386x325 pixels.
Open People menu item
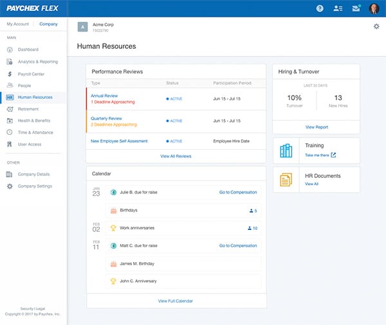point(24,85)
